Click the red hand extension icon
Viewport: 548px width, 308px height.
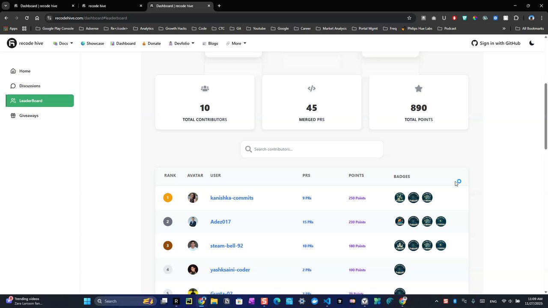click(454, 18)
